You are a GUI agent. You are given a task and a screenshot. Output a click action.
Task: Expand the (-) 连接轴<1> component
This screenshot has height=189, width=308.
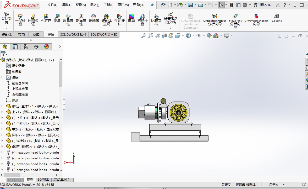[2, 141]
